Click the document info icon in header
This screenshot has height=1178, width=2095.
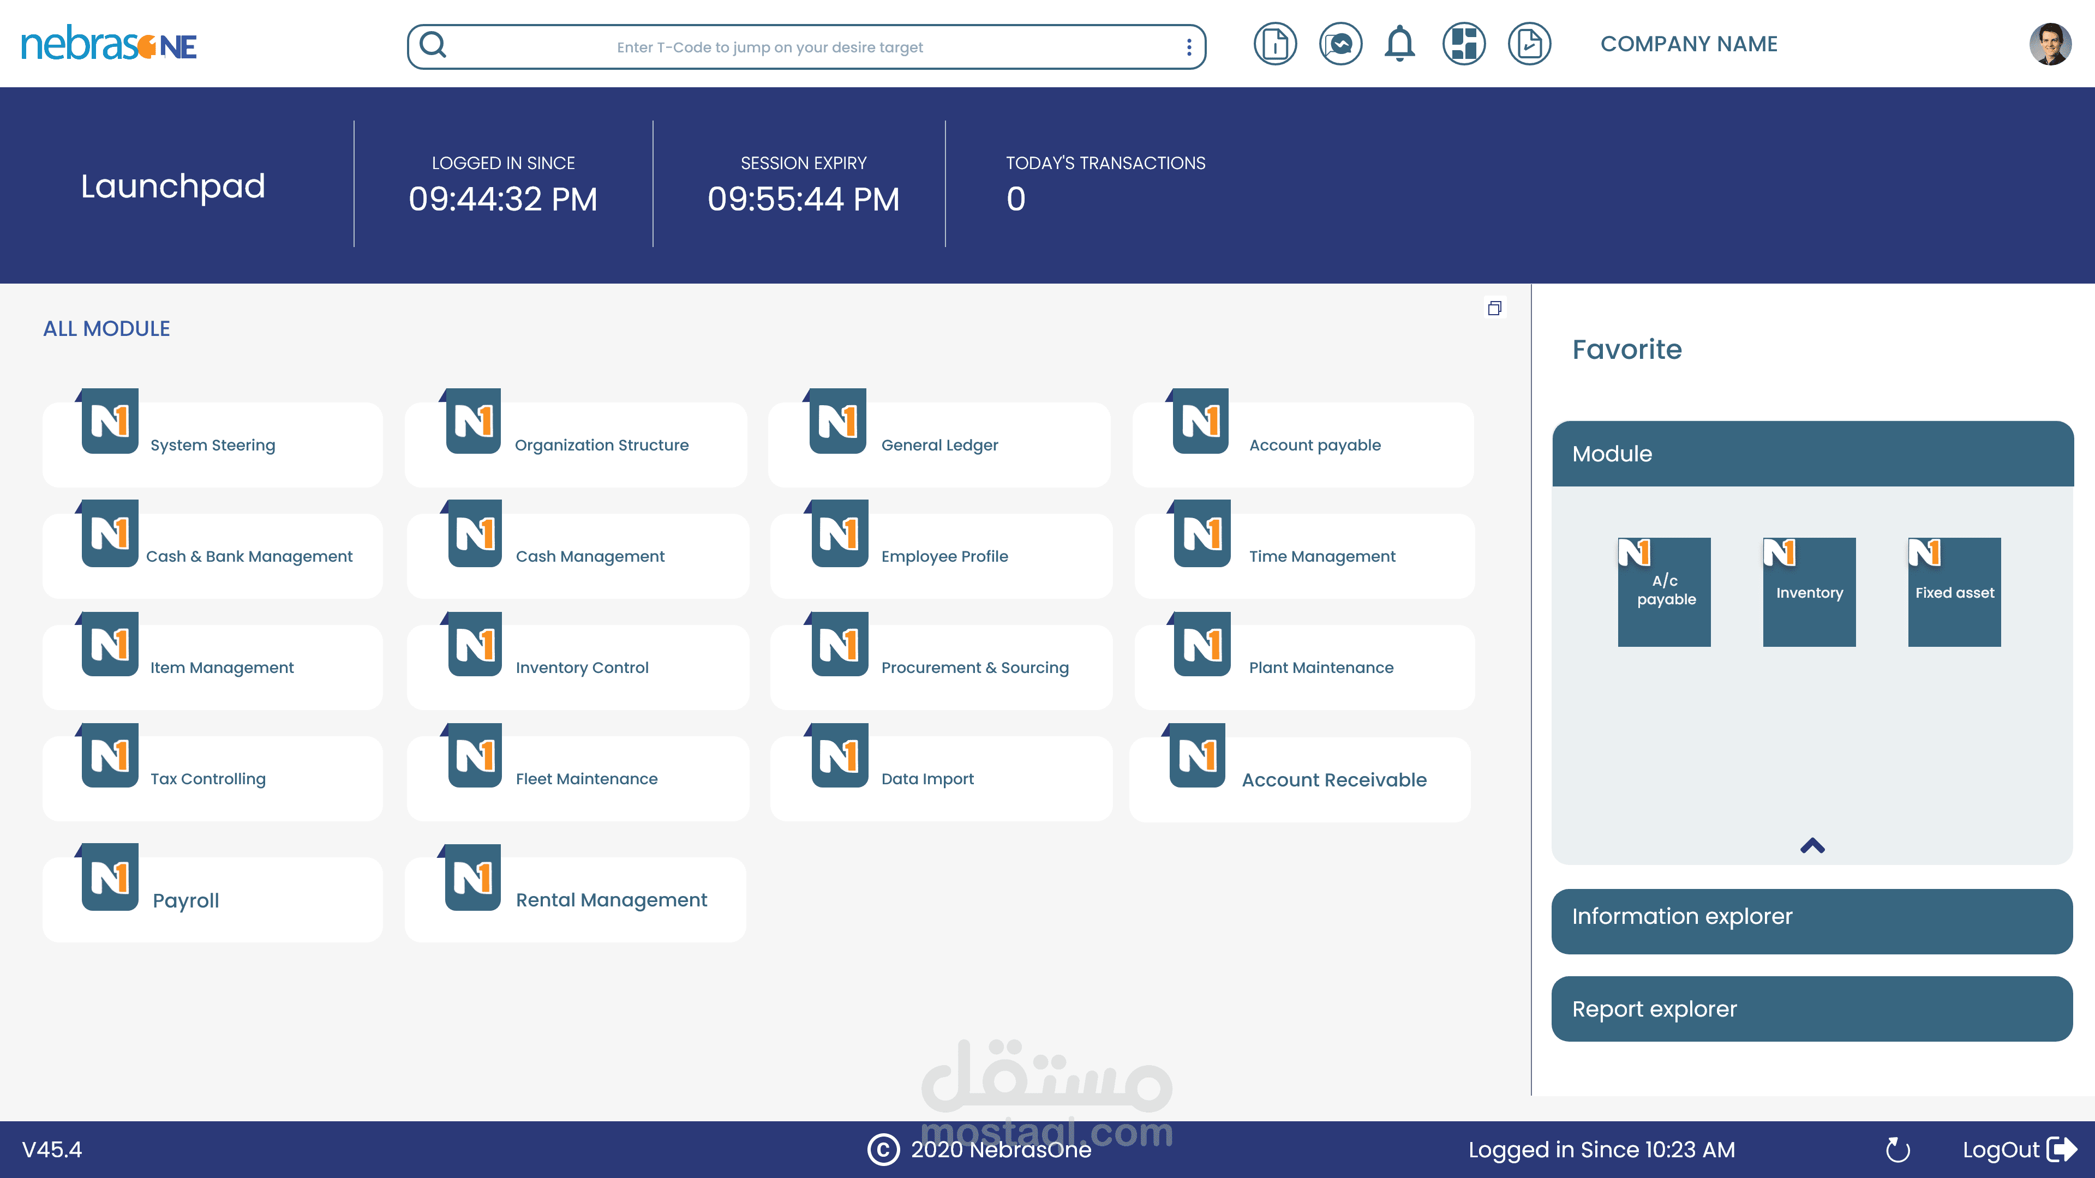pyautogui.click(x=1274, y=44)
